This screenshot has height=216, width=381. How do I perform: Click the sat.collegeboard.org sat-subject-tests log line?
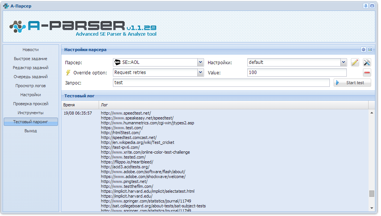pos(153,206)
